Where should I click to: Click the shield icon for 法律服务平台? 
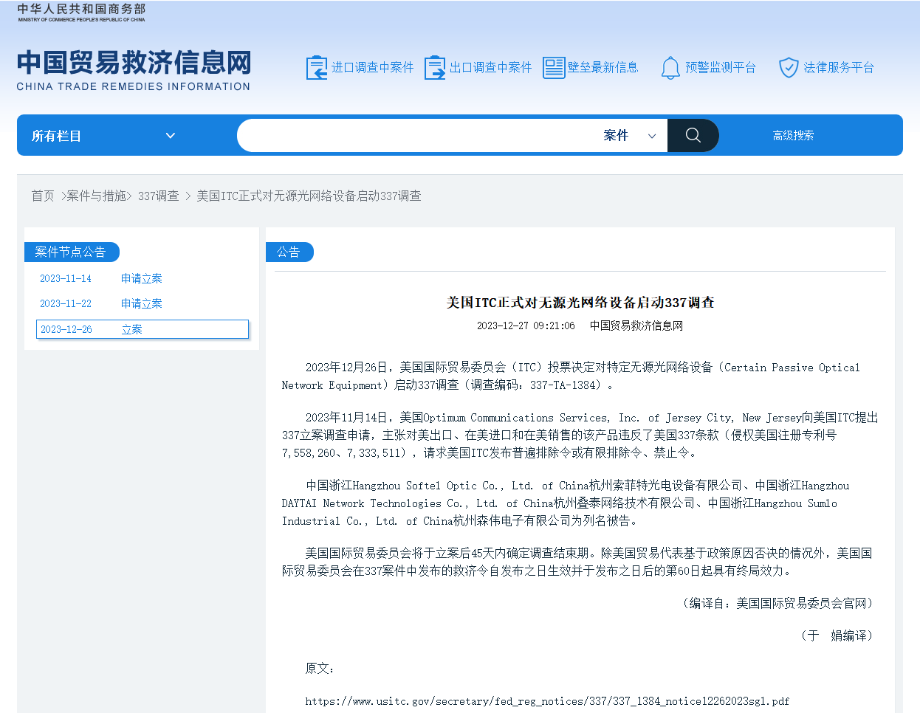[x=789, y=67]
